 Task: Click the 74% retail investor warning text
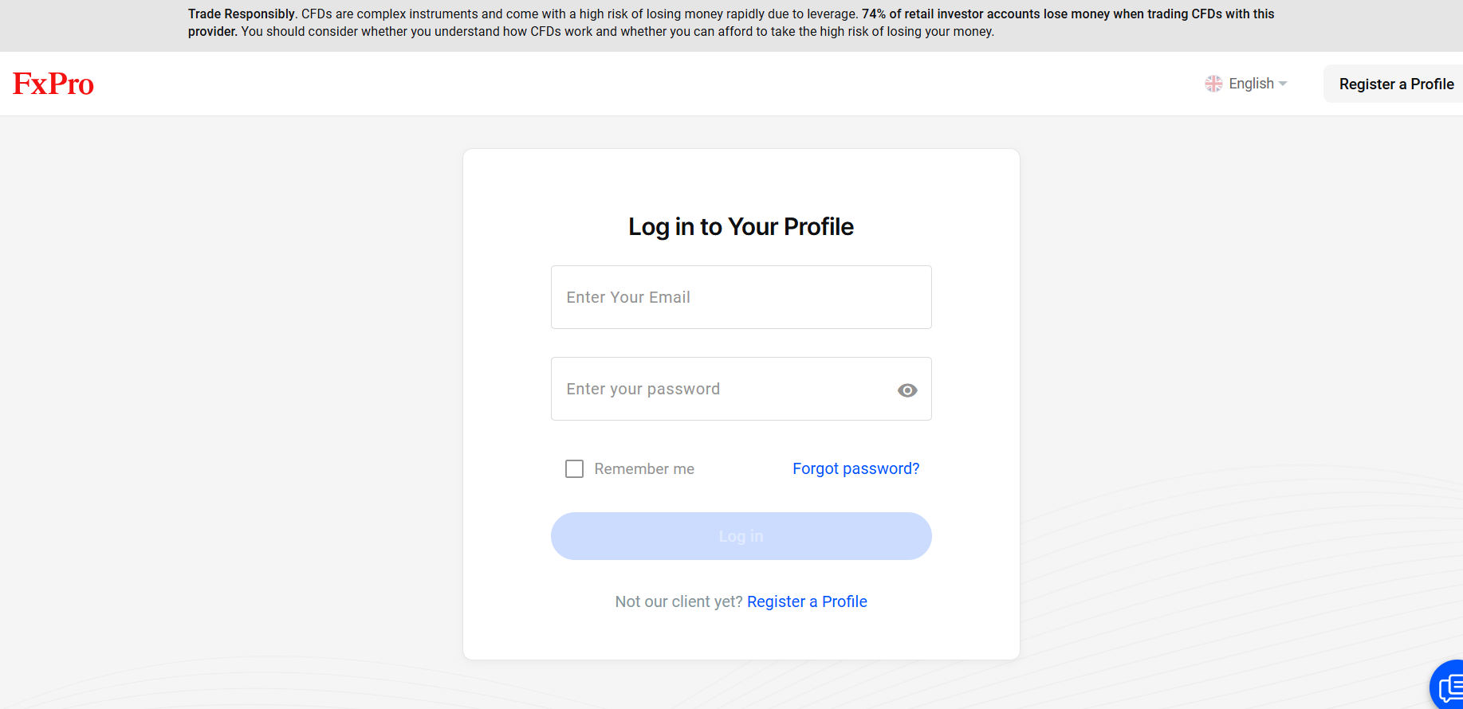click(x=1067, y=14)
